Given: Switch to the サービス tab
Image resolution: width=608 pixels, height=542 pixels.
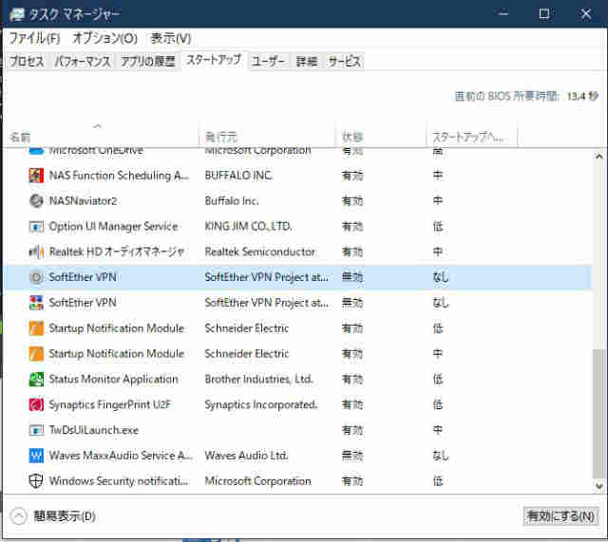Looking at the screenshot, I should 344,62.
